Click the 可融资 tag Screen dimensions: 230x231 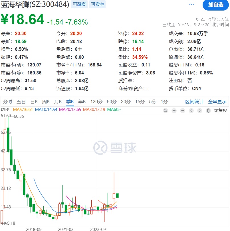[x=79, y=4]
